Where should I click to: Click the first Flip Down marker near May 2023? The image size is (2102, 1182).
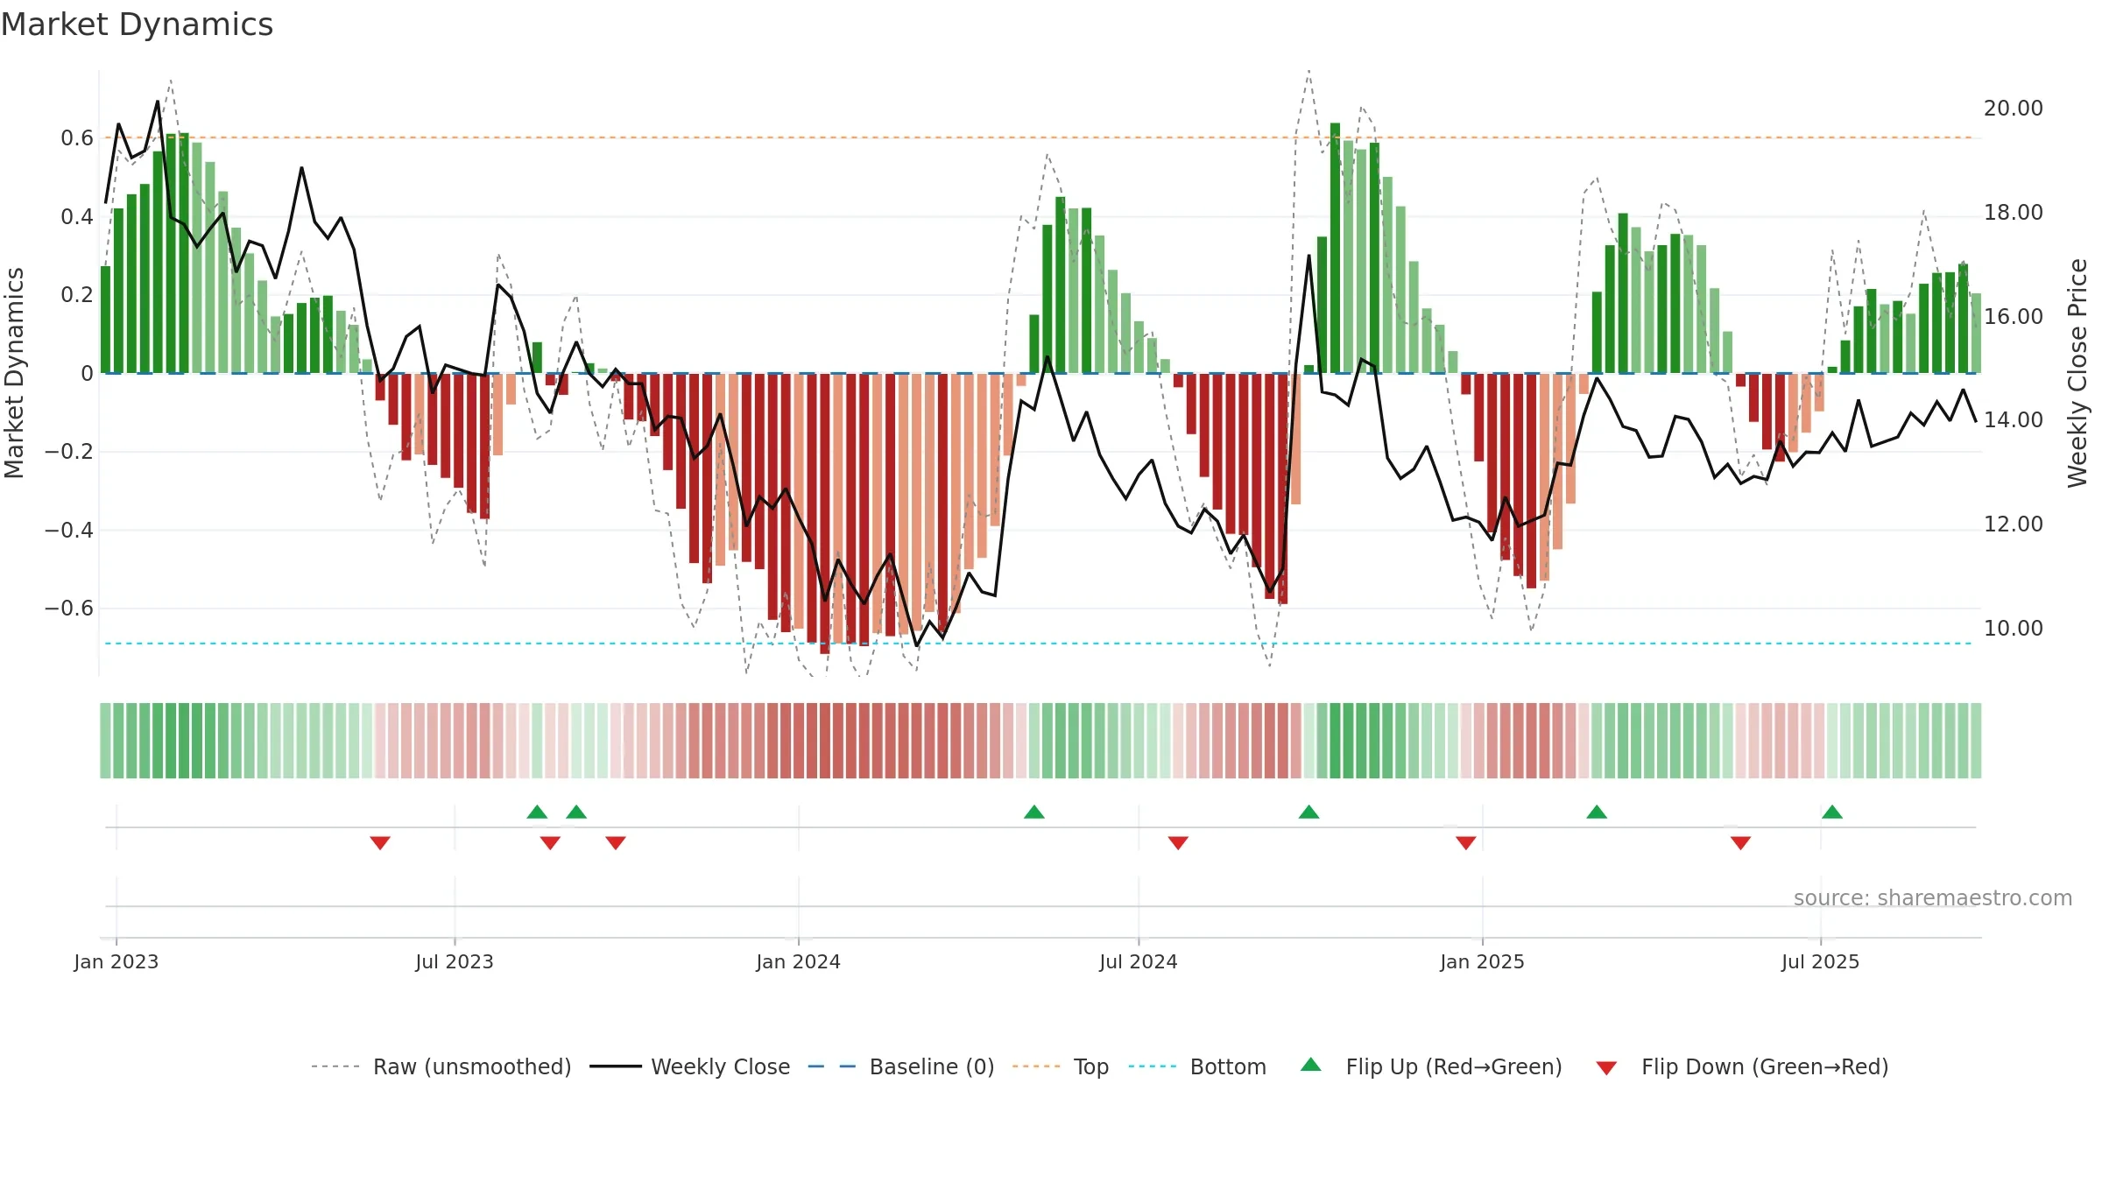[380, 842]
